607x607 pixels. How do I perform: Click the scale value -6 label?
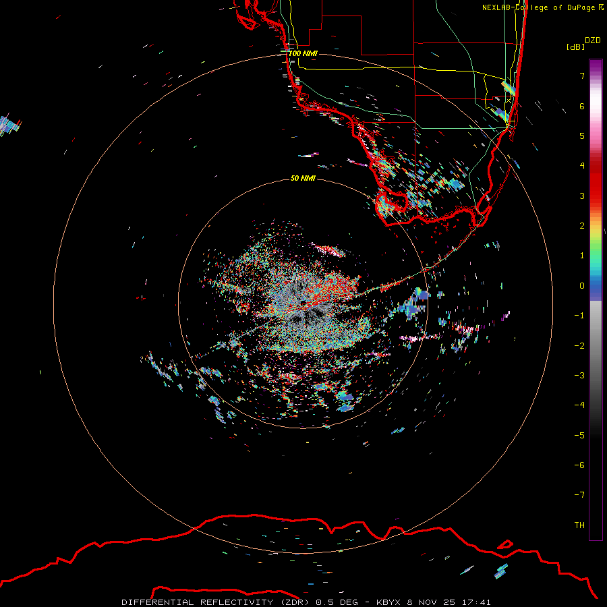579,465
